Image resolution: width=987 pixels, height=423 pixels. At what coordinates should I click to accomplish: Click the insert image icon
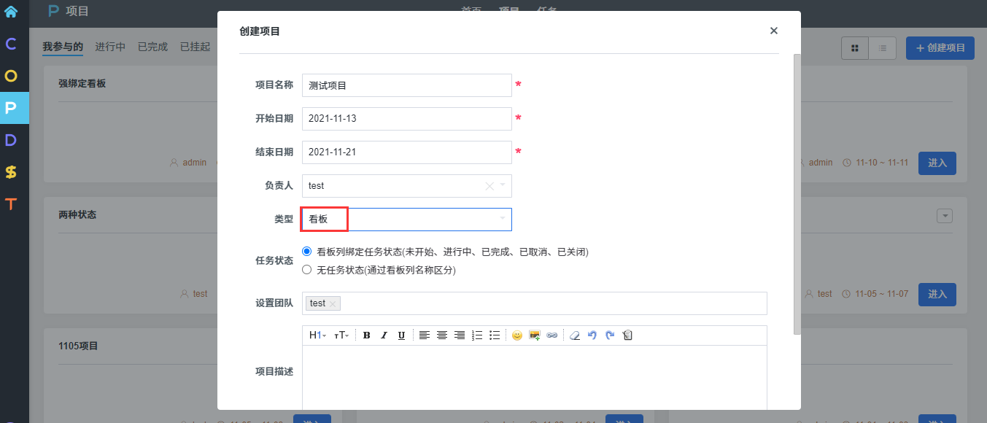tap(535, 335)
